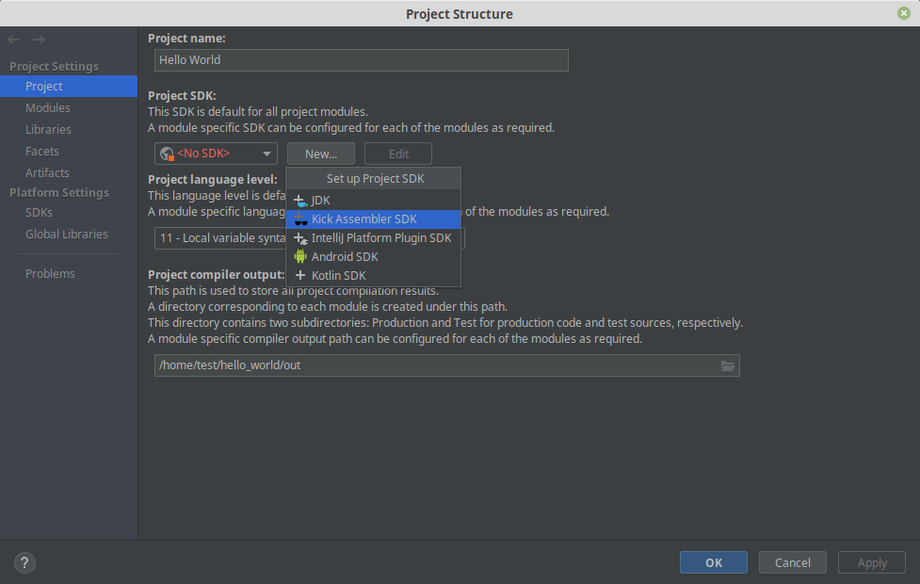Select Project in the sidebar
The image size is (920, 584).
[69, 87]
